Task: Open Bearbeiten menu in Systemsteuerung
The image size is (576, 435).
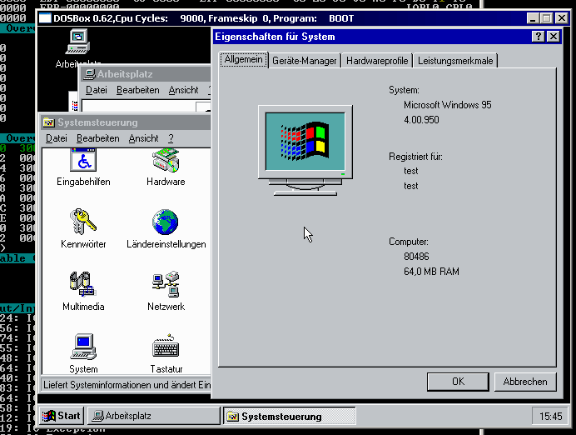Action: point(97,138)
